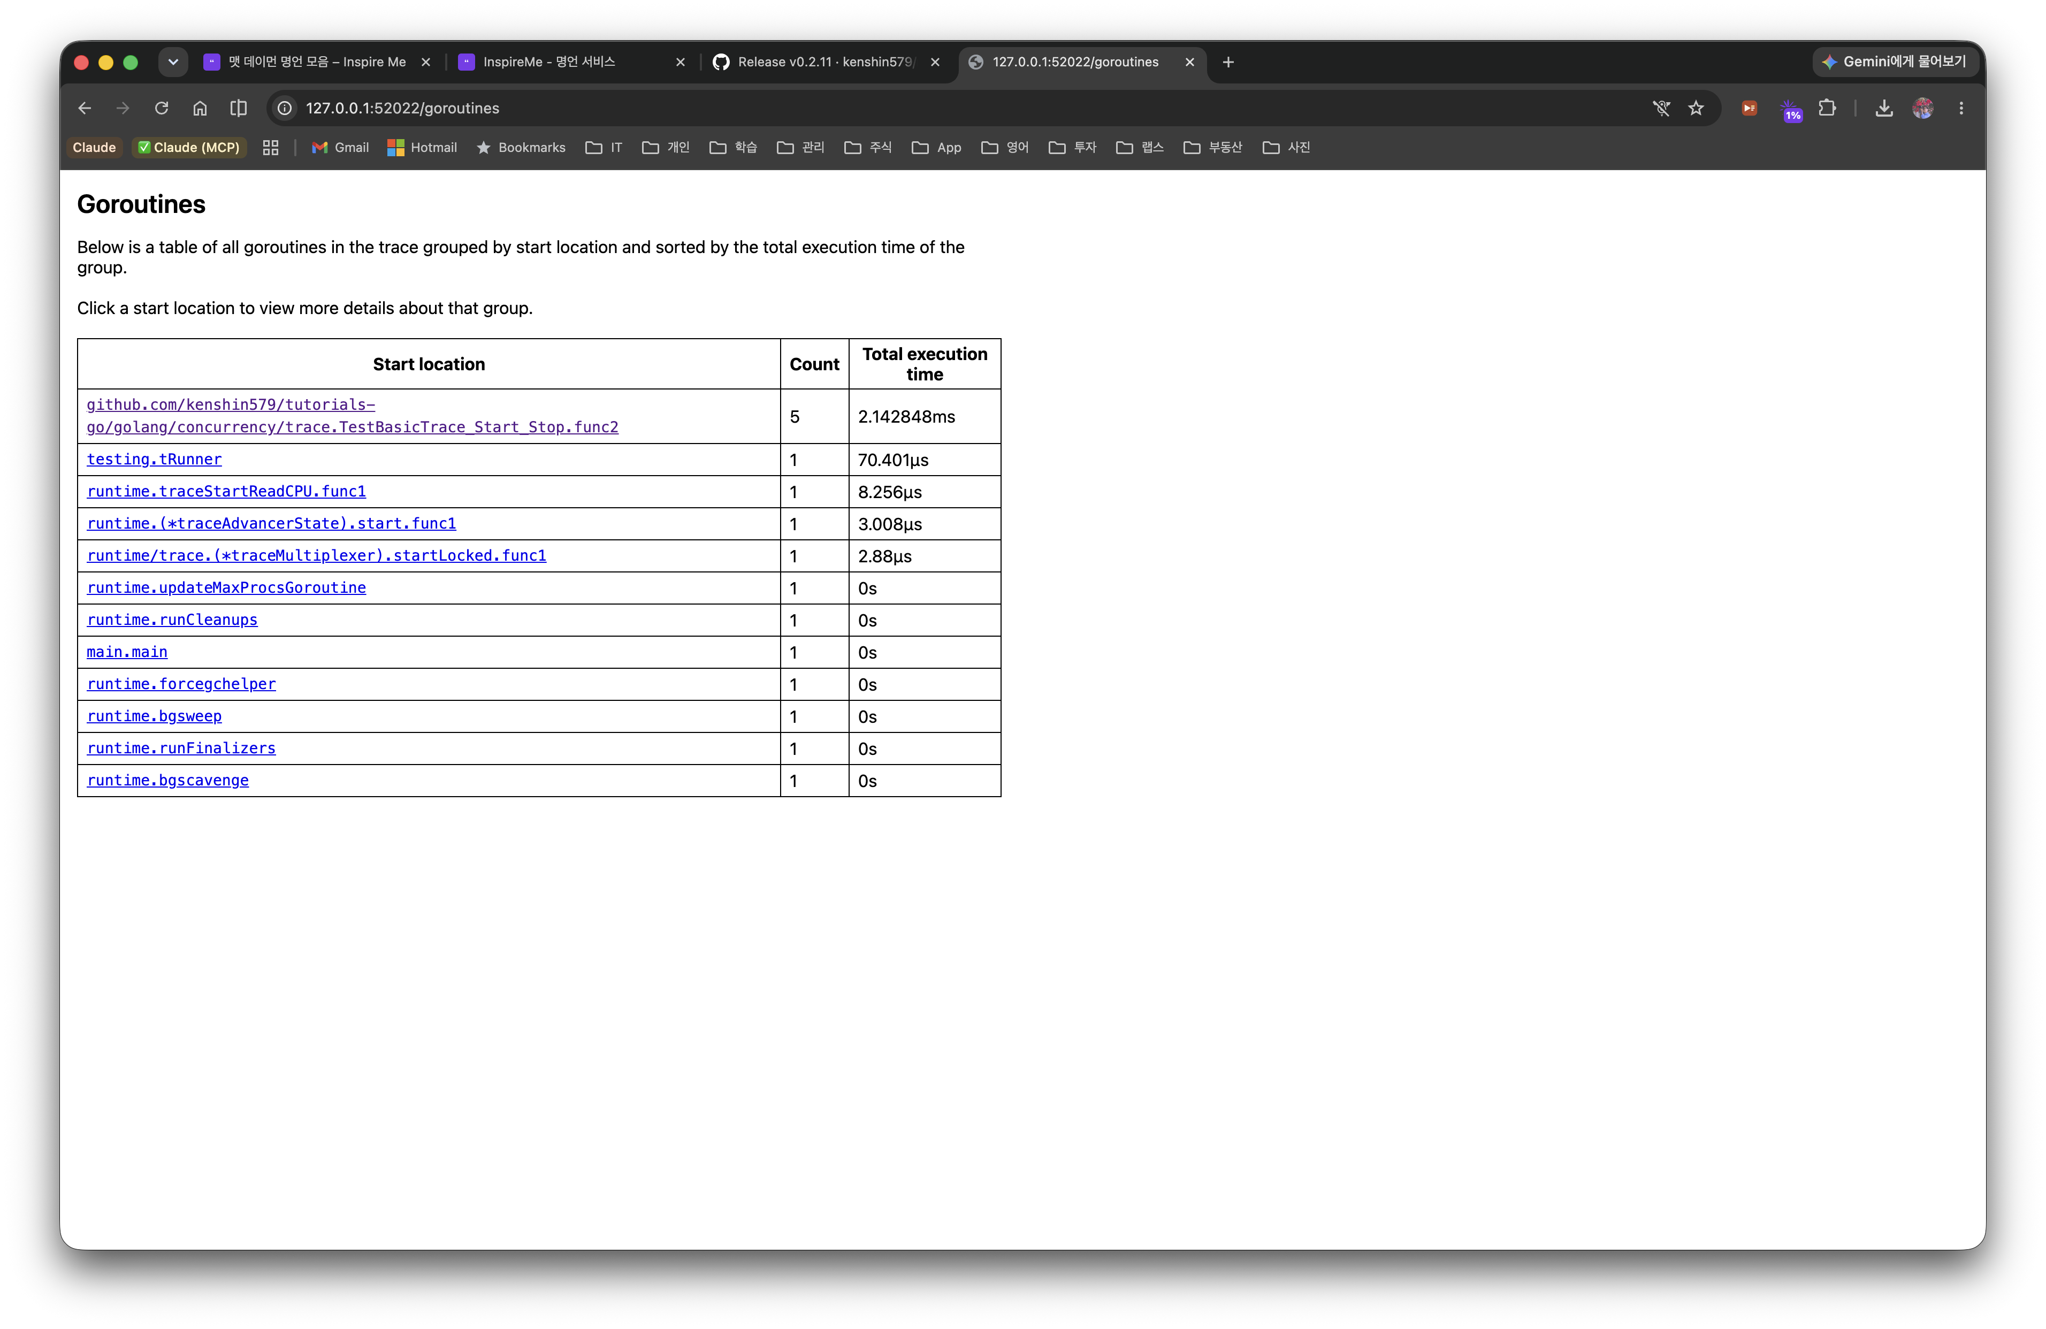Open the Bookmarks starred folder
The width and height of the screenshot is (2046, 1329).
click(x=521, y=148)
